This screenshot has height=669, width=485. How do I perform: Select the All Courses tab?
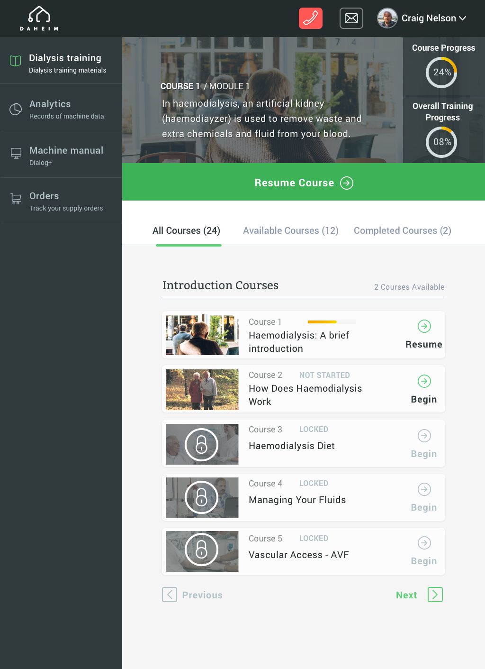[x=186, y=230]
